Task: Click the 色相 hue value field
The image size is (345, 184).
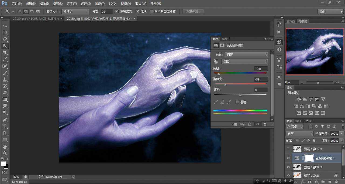Action: pyautogui.click(x=261, y=69)
